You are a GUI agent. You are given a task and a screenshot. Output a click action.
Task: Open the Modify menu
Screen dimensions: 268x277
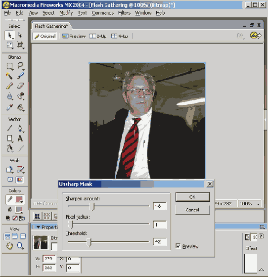(66, 13)
